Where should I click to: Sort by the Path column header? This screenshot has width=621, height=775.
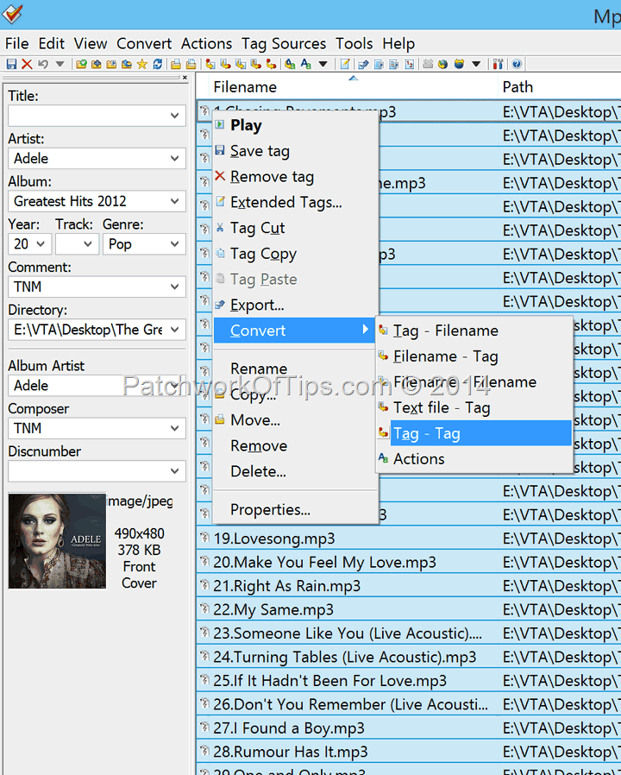point(560,87)
